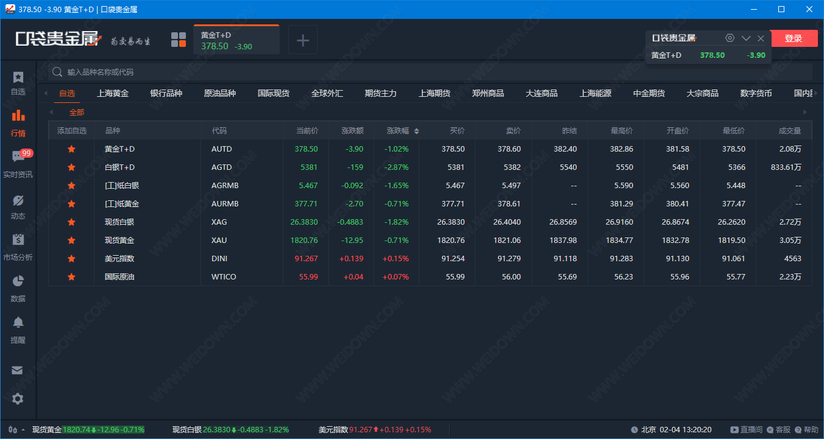Image resolution: width=824 pixels, height=439 pixels.
Task: Toggle favorite star for [工]纸白银
Action: (71, 185)
